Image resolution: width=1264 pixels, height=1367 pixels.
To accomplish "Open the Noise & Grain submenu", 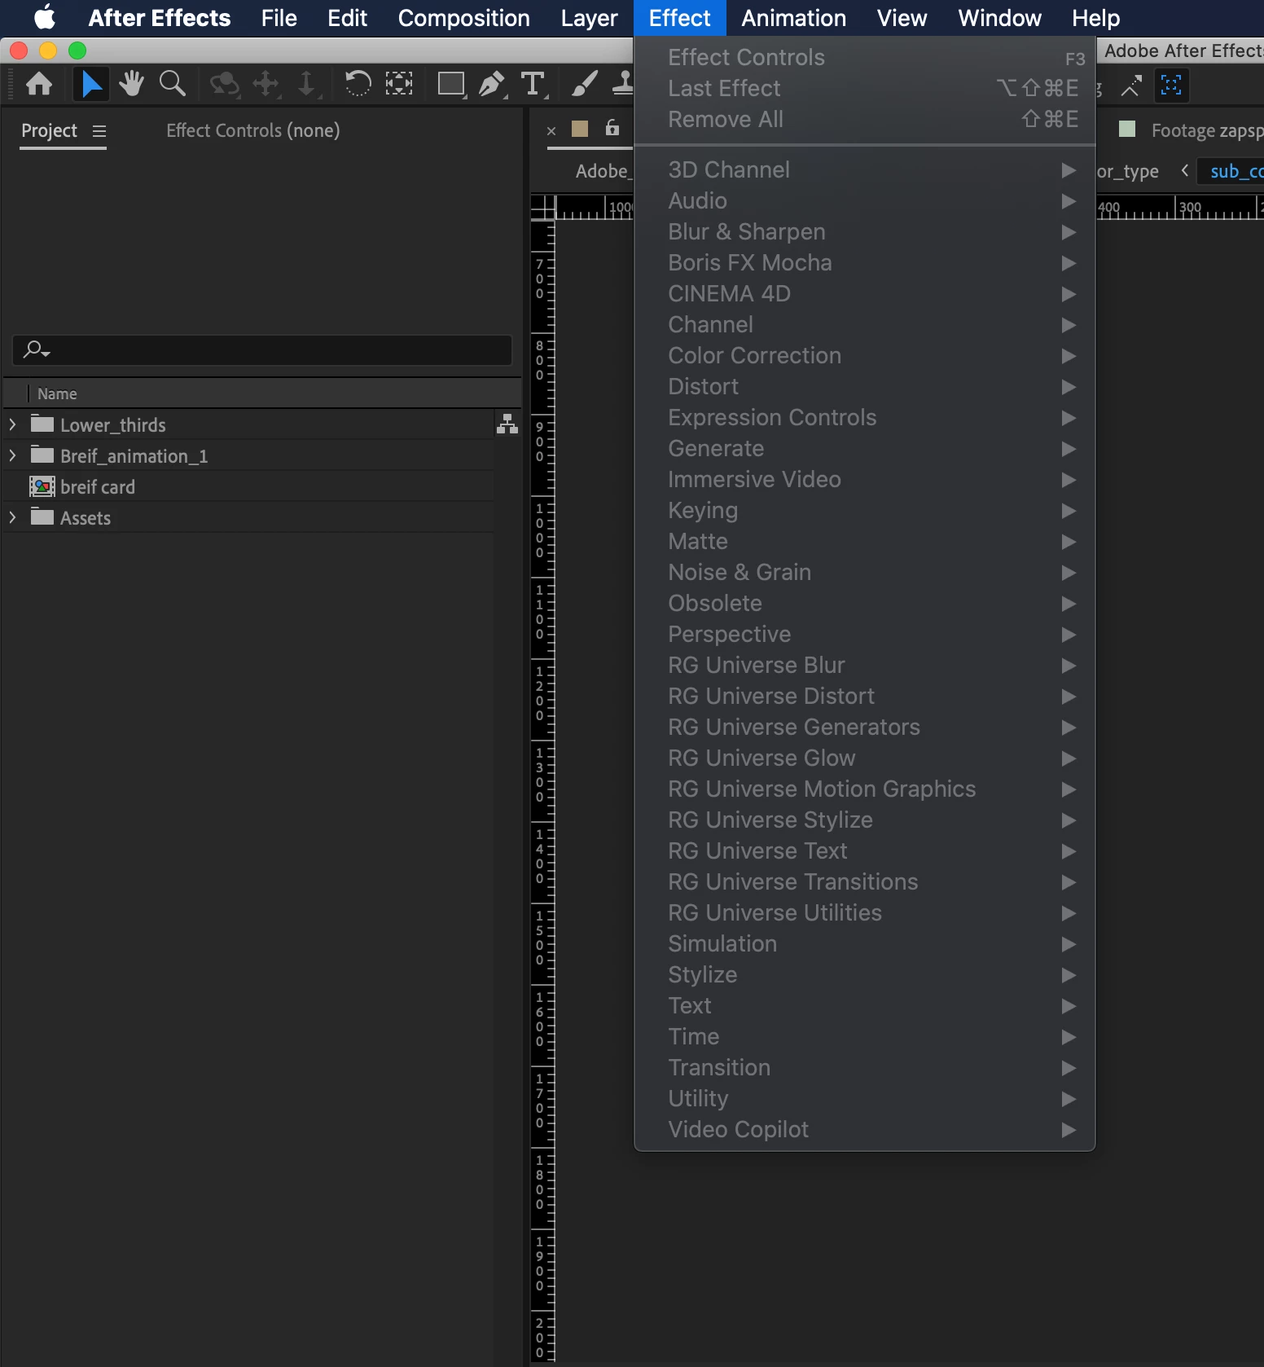I will point(864,572).
